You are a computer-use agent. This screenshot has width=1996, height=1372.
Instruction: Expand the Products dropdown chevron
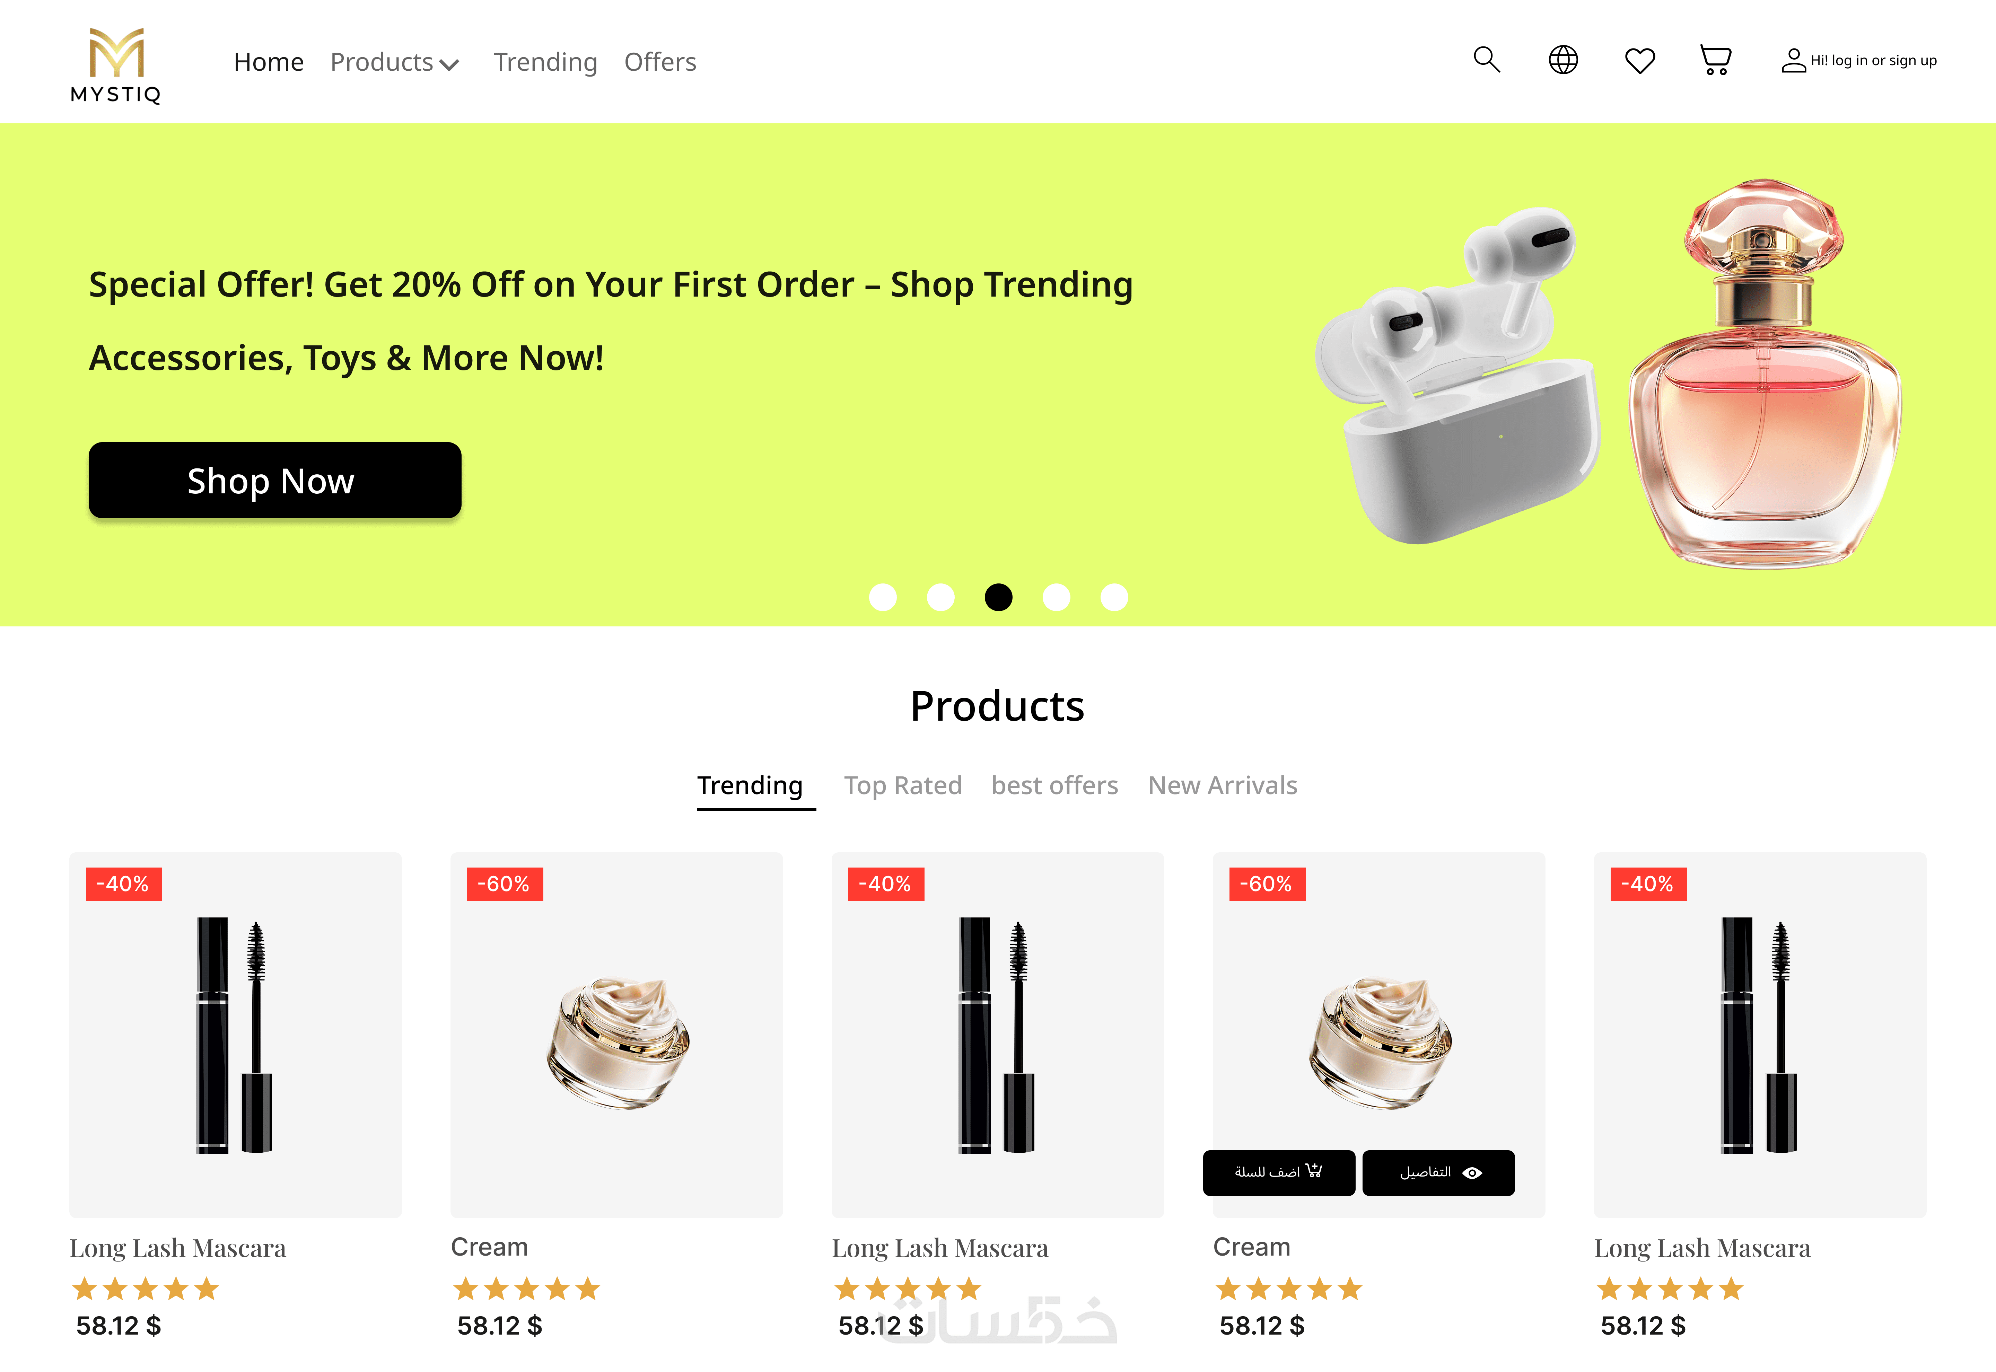point(449,64)
